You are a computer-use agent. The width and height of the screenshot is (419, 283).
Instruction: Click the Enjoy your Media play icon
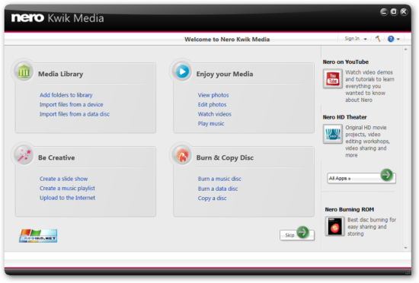coord(182,72)
